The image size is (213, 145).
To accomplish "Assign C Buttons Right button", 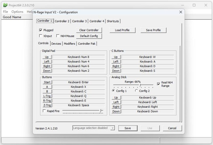I will (116, 66).
